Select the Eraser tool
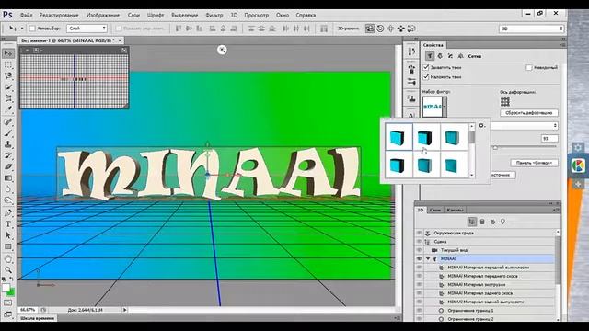The width and height of the screenshot is (589, 331). (8, 167)
